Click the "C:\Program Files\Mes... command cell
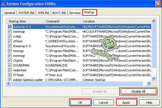The image size is (162, 108). [62, 51]
